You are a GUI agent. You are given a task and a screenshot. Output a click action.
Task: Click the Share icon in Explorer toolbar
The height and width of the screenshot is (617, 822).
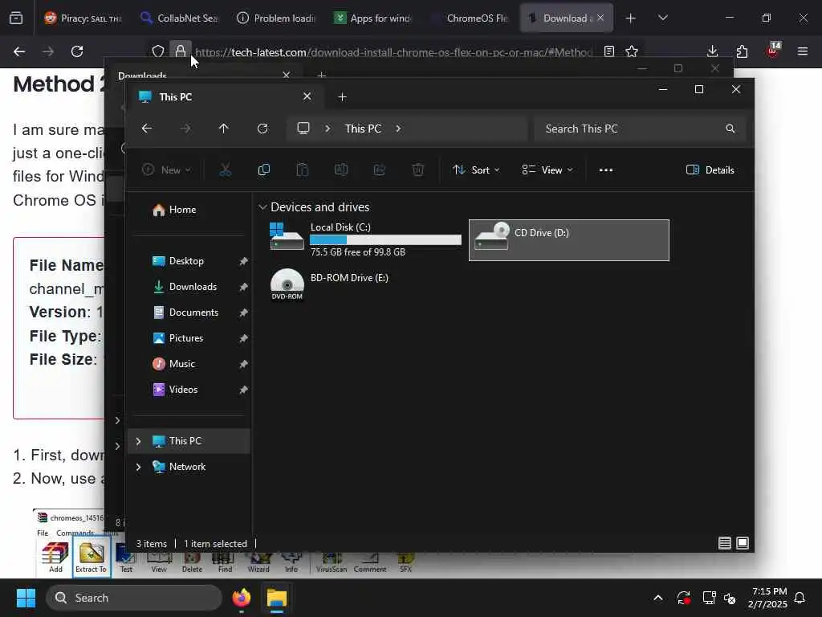pos(379,170)
